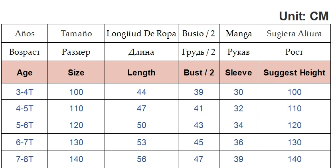
Task: Select the 'Sleeve' column header
Action: (239, 73)
